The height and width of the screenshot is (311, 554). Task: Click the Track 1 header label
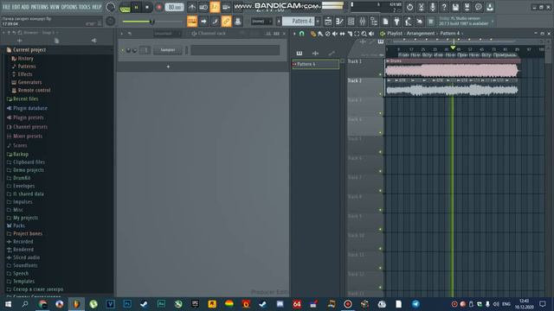click(355, 61)
